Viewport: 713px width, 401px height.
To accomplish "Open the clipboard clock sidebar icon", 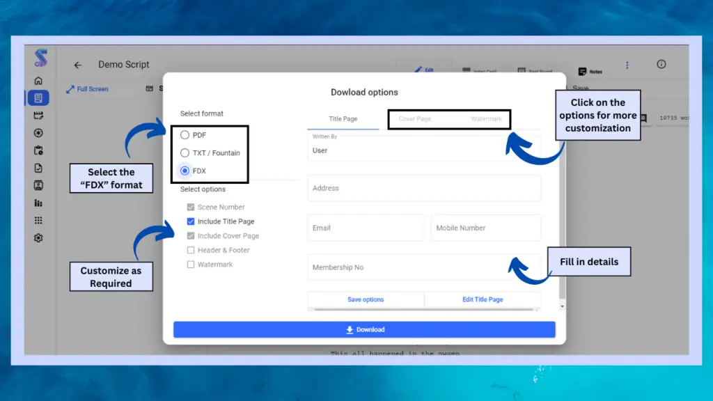I will tap(38, 150).
